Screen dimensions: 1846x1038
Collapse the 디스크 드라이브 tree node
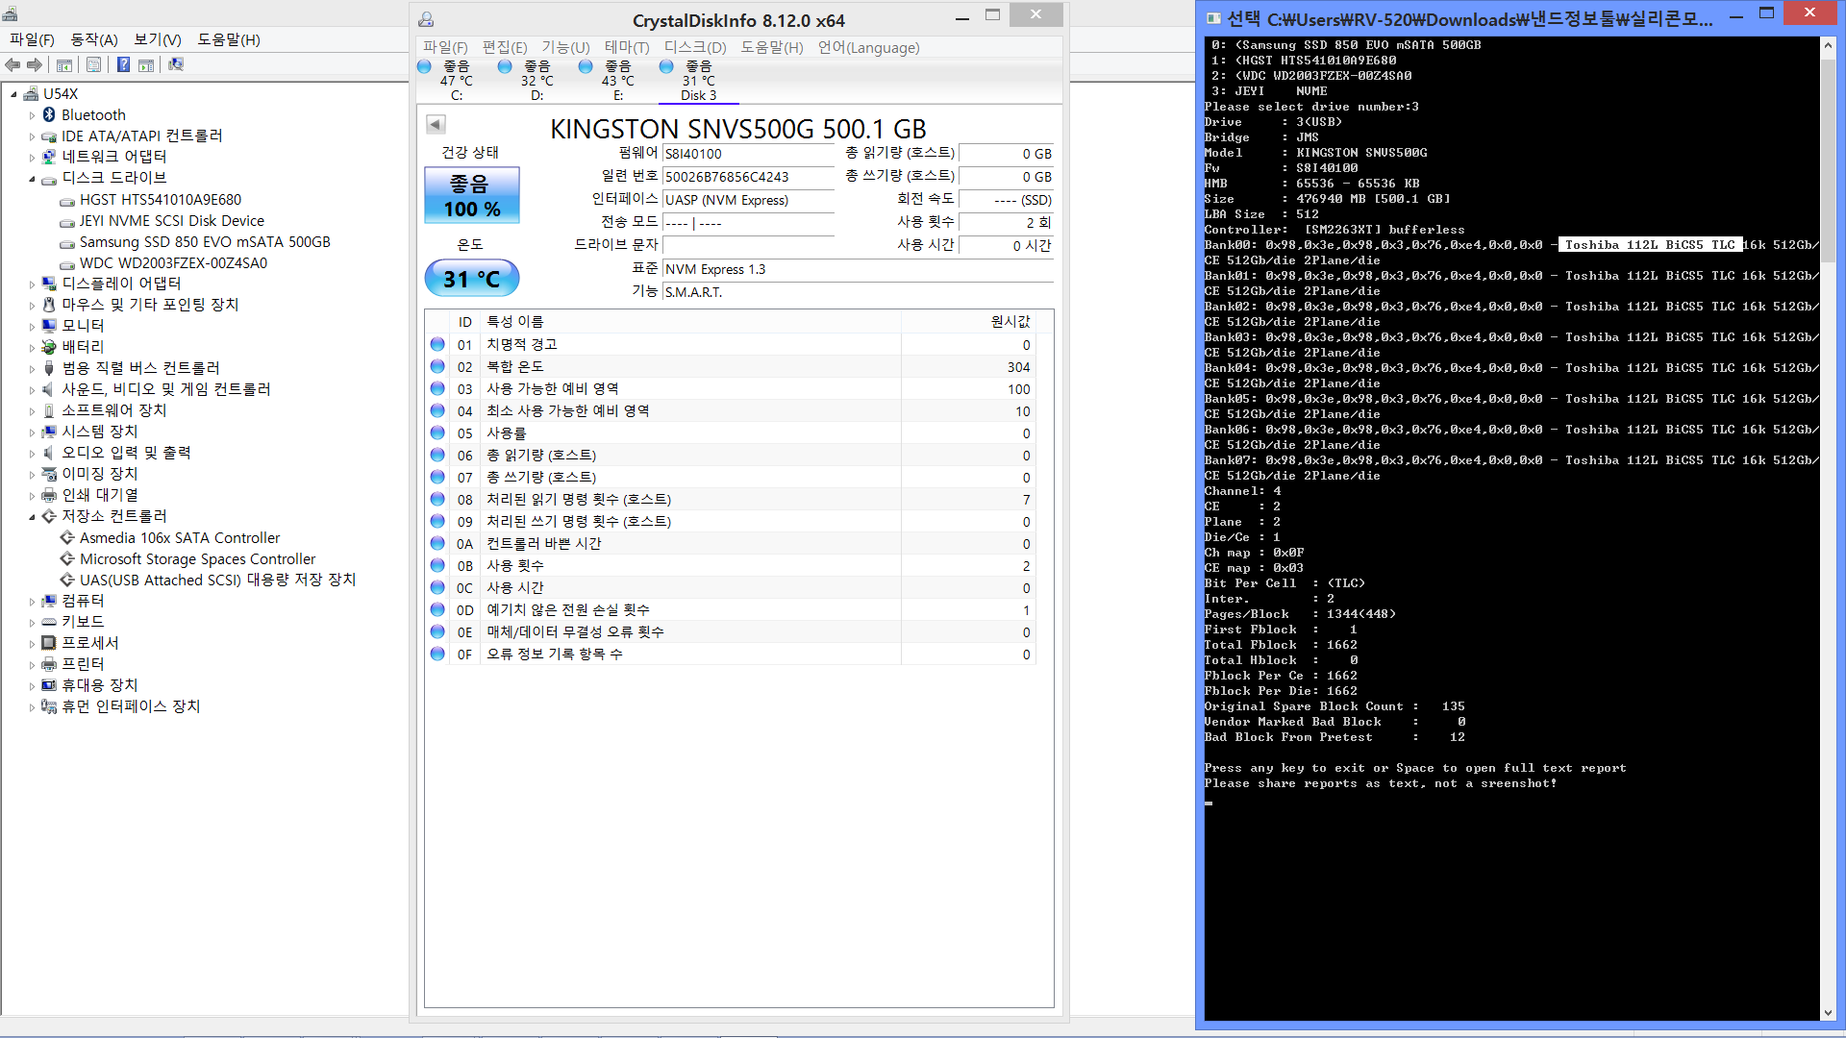[x=32, y=179]
